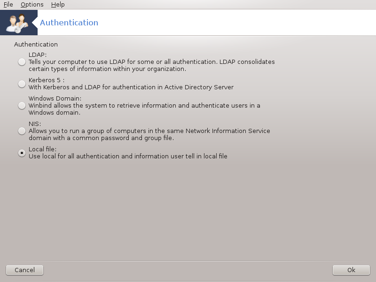The image size is (376, 282).
Task: Click the selected Local file radio button
Action: [22, 153]
